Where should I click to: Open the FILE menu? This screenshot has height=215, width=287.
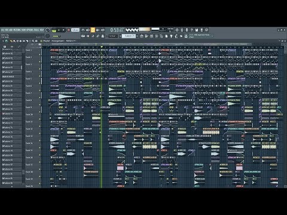coord(2,30)
